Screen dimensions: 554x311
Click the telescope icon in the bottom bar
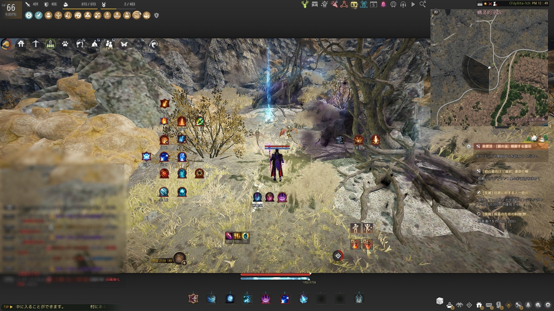pyautogui.click(x=519, y=305)
